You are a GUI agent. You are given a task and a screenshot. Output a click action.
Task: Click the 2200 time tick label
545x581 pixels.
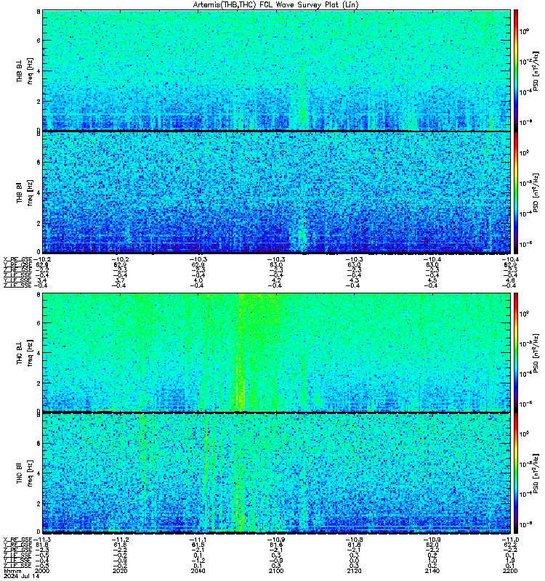point(510,571)
